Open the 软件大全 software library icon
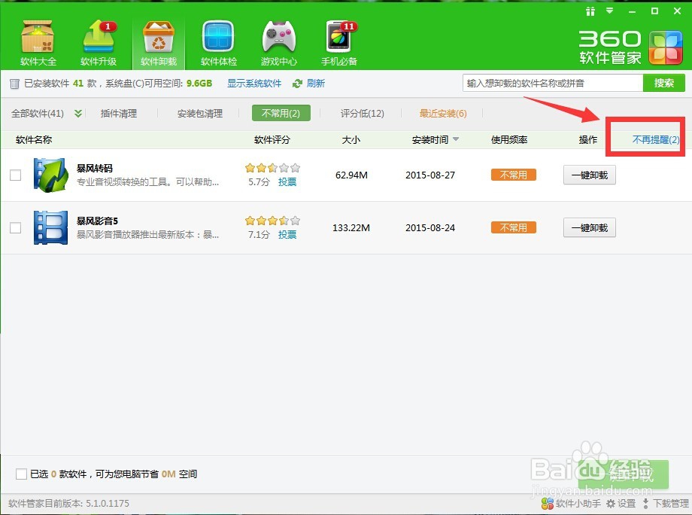Image resolution: width=692 pixels, height=515 pixels. tap(38, 43)
